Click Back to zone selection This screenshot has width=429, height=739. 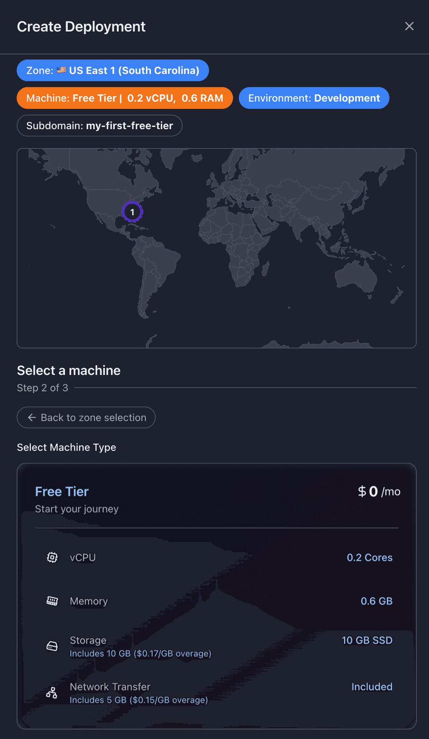pyautogui.click(x=86, y=418)
